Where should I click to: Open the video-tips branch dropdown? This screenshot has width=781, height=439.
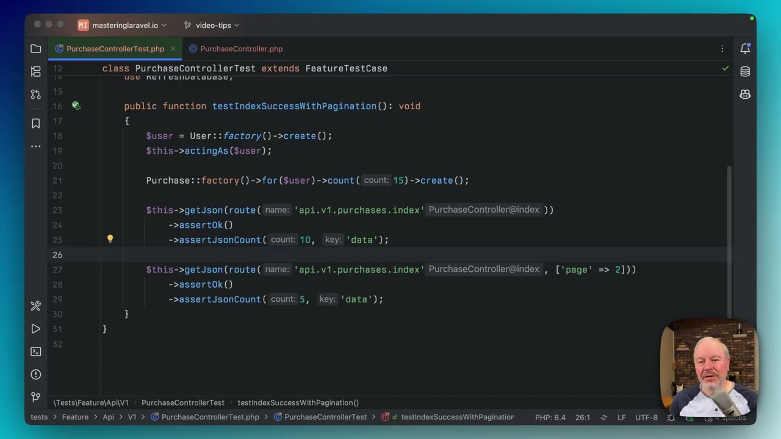coord(212,25)
